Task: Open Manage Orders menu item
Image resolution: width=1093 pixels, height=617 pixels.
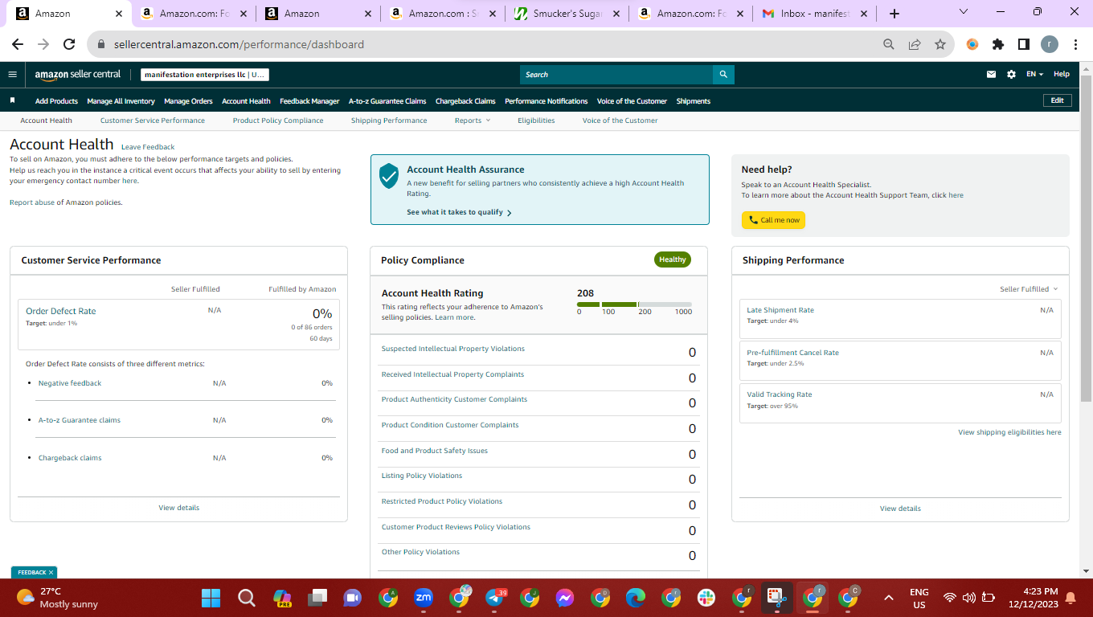Action: point(188,101)
